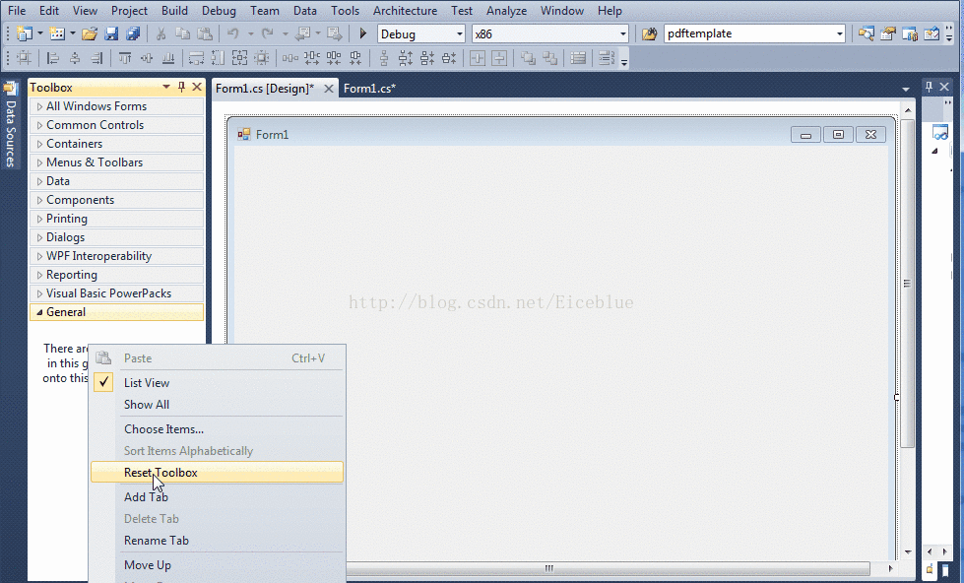This screenshot has width=964, height=583.
Task: Click the Align Tops icon
Action: click(x=125, y=58)
